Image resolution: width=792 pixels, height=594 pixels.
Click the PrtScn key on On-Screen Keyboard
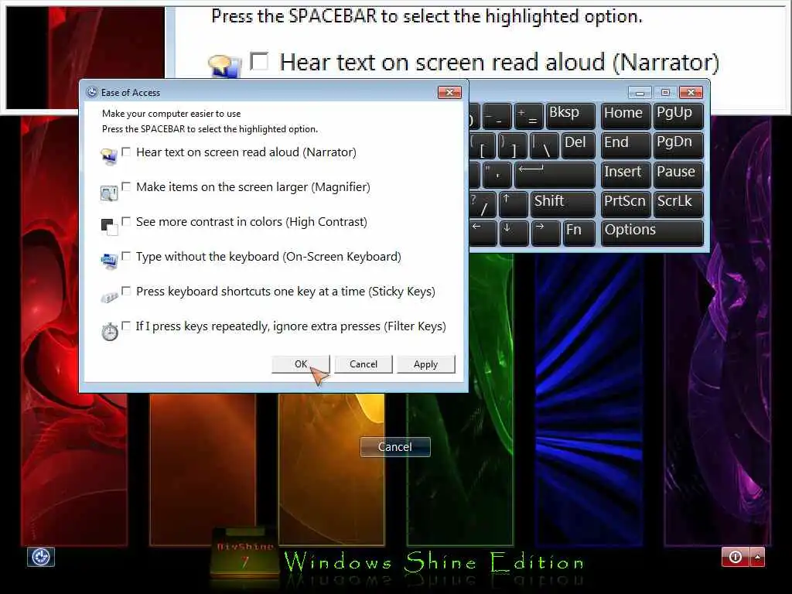626,204
